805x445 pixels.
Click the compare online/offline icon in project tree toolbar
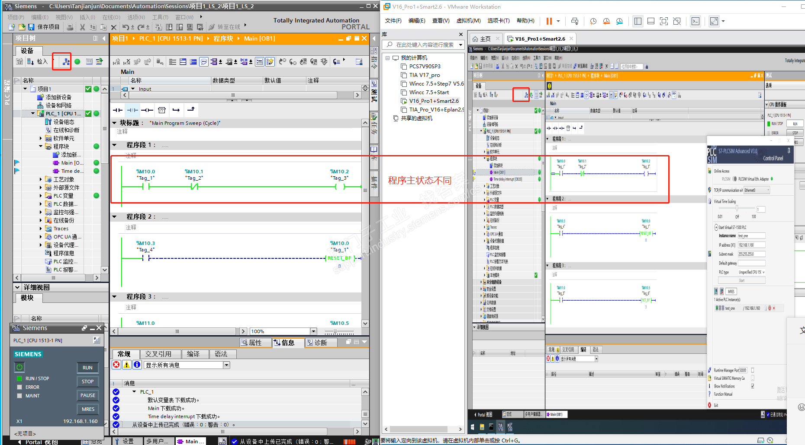[x=66, y=62]
